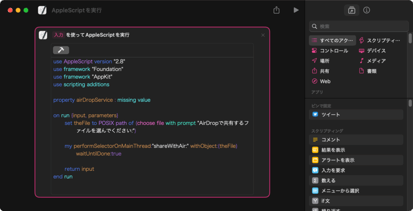Open 共有 sharing category
The height and width of the screenshot is (211, 413).
click(x=321, y=71)
